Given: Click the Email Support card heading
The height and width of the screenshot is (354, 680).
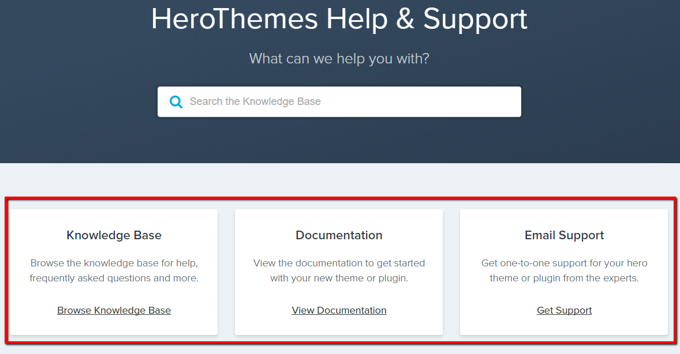Looking at the screenshot, I should [564, 235].
